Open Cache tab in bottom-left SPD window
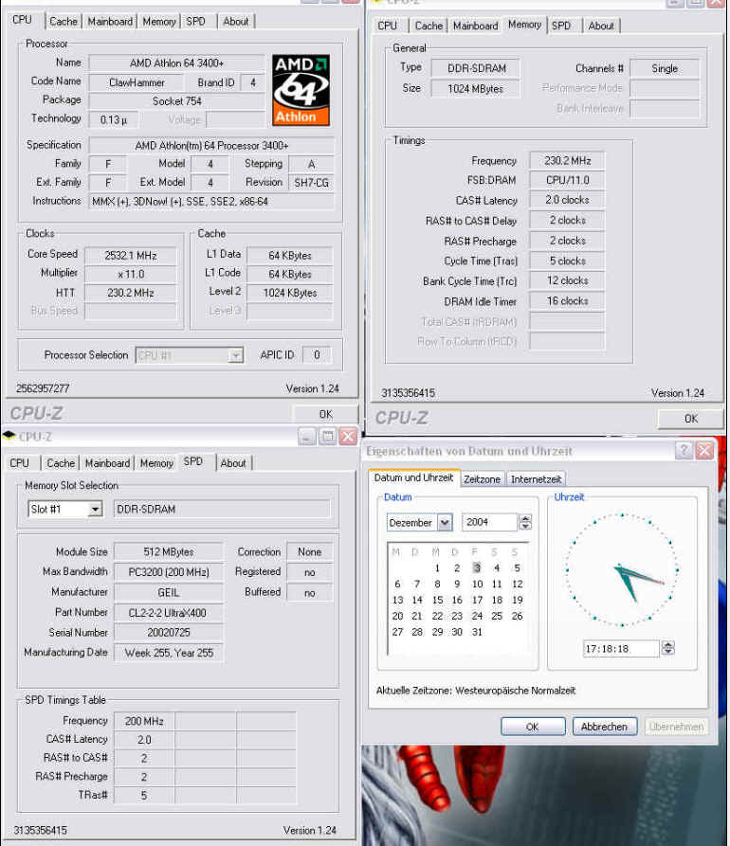 point(61,463)
